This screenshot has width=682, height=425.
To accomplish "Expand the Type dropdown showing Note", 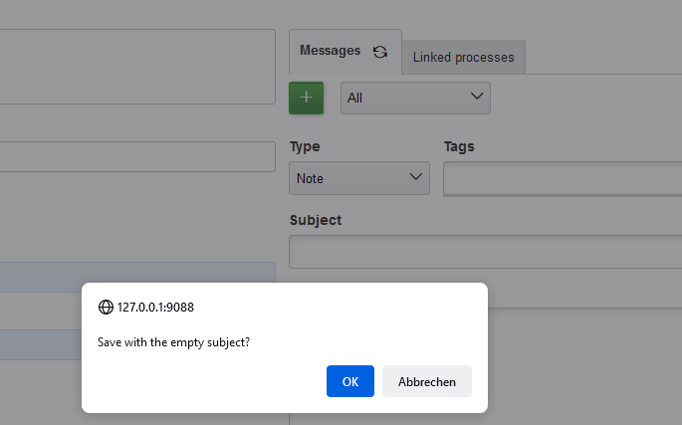I will coord(359,179).
